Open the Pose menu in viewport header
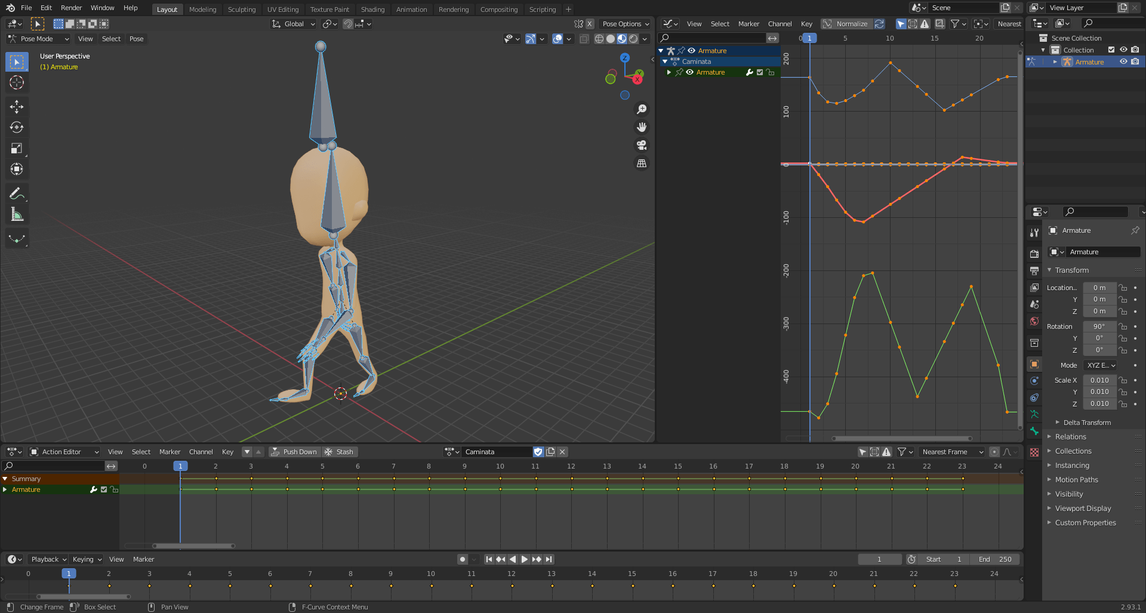Image resolution: width=1146 pixels, height=613 pixels. click(x=137, y=39)
